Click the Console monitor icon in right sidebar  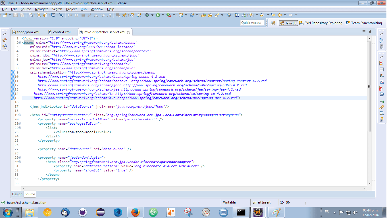[x=382, y=95]
